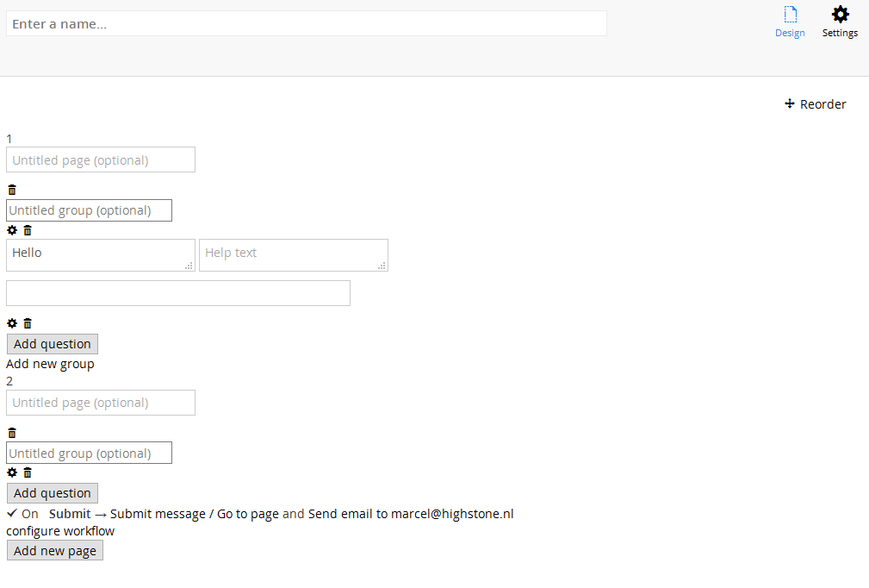
Task: Delete page 1 using its trash icon
Action: click(12, 190)
